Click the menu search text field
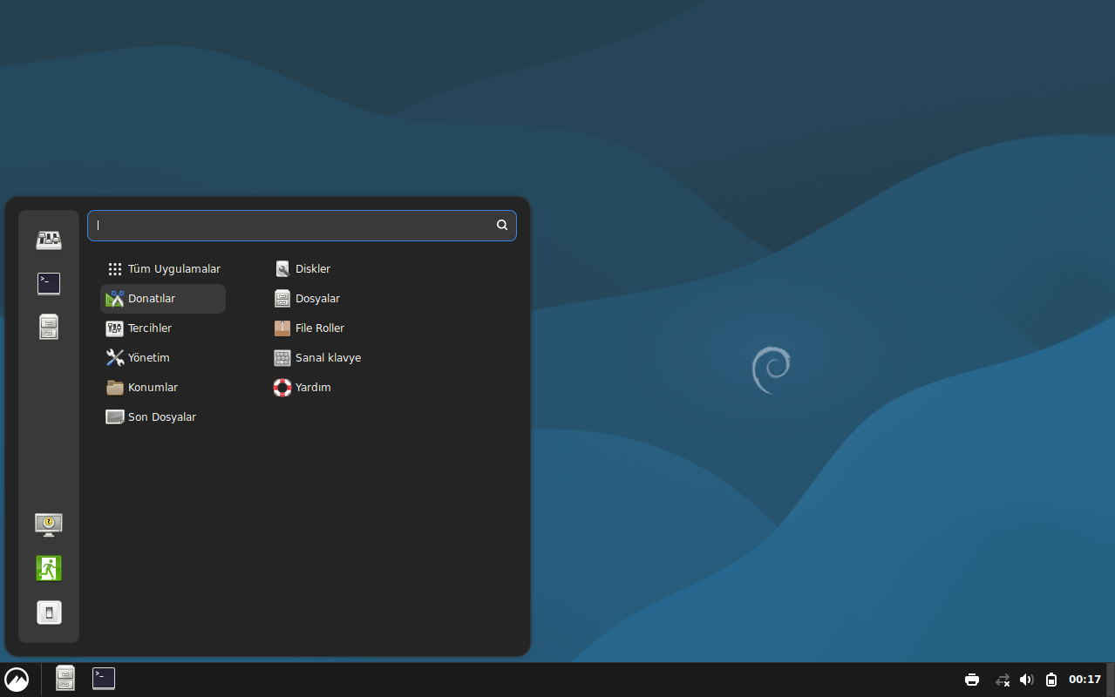This screenshot has height=697, width=1115. [302, 225]
